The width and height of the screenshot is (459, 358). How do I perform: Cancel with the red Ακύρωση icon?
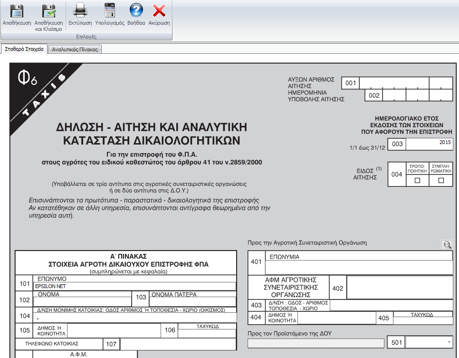pyautogui.click(x=159, y=15)
